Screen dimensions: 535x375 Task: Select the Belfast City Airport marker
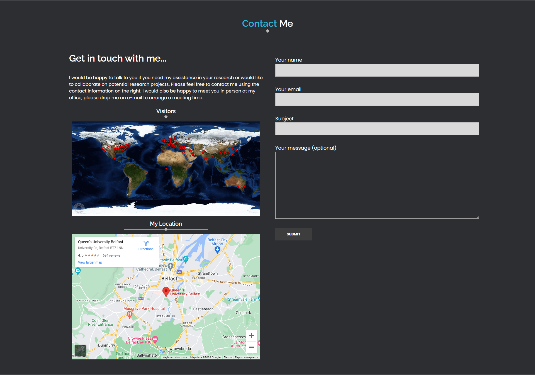(218, 250)
